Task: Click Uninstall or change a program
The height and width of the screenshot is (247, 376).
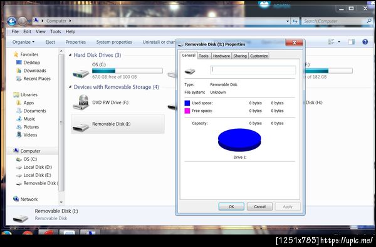Action: tap(159, 42)
